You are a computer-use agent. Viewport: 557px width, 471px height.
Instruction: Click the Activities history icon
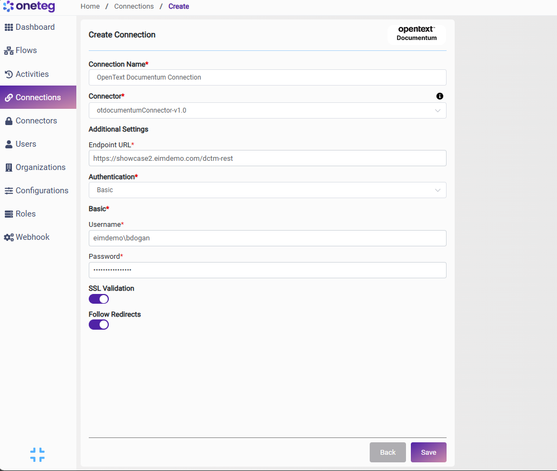click(x=9, y=74)
